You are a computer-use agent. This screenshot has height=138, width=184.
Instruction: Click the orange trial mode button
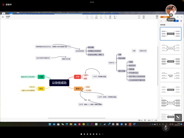pos(165,17)
